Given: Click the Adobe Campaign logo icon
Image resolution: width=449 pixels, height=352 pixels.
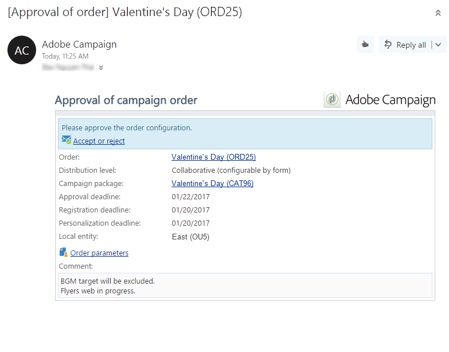Looking at the screenshot, I should coord(332,99).
